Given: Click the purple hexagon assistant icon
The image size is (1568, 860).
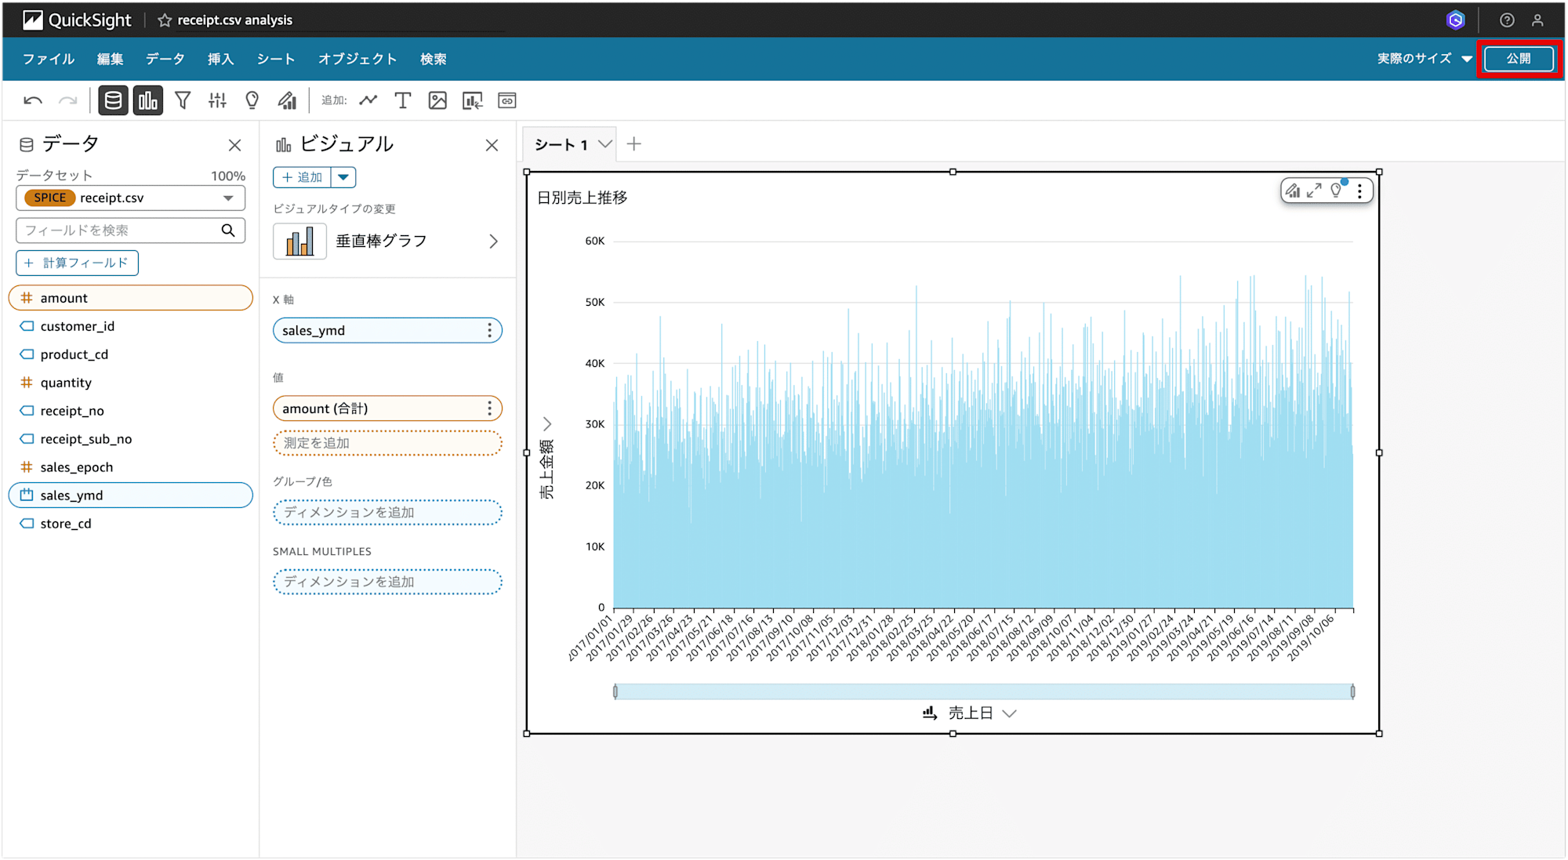Looking at the screenshot, I should click(x=1455, y=20).
